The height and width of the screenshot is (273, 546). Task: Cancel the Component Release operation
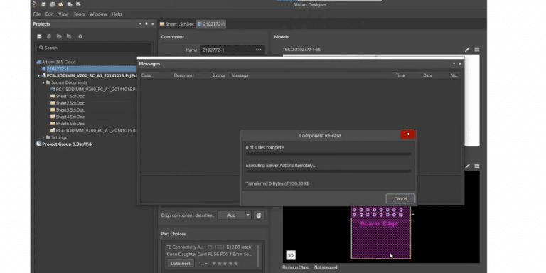[400, 198]
